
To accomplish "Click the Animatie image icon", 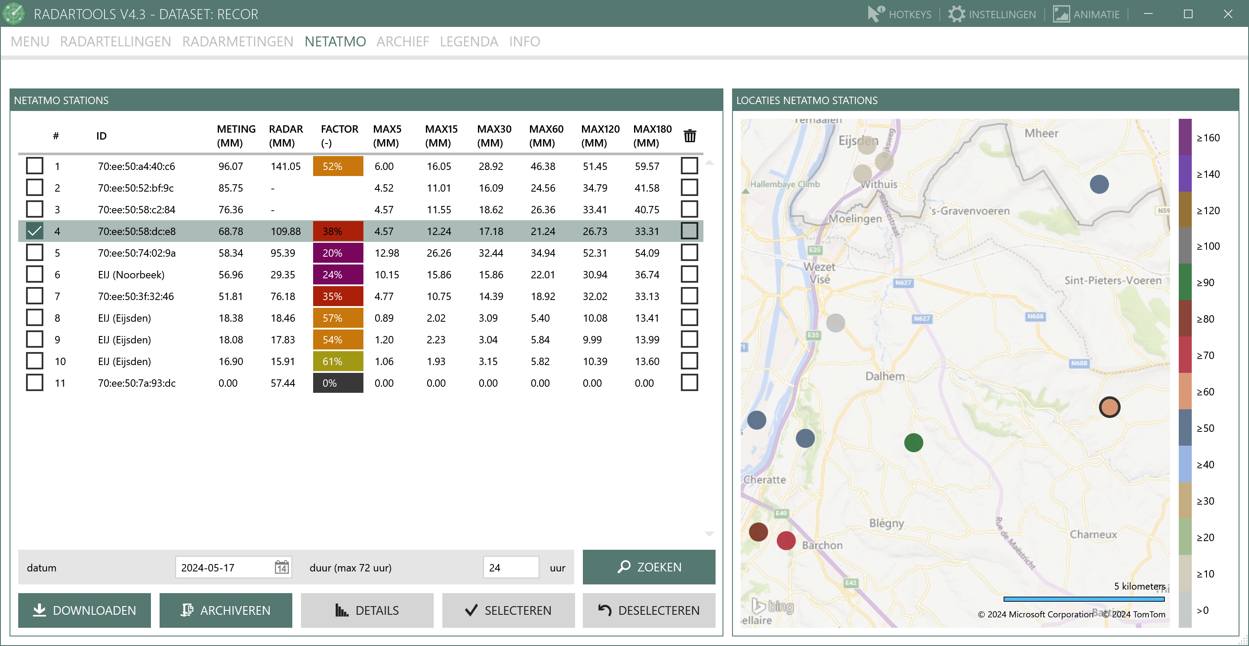I will click(1061, 13).
